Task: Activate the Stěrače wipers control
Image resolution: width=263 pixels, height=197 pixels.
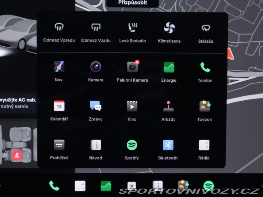Action: (206, 28)
